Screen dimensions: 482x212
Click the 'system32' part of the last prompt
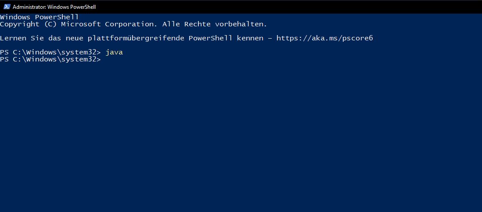(79, 60)
